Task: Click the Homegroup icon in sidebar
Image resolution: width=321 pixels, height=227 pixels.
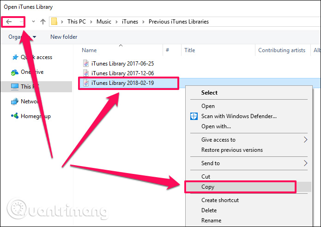Action: point(14,116)
